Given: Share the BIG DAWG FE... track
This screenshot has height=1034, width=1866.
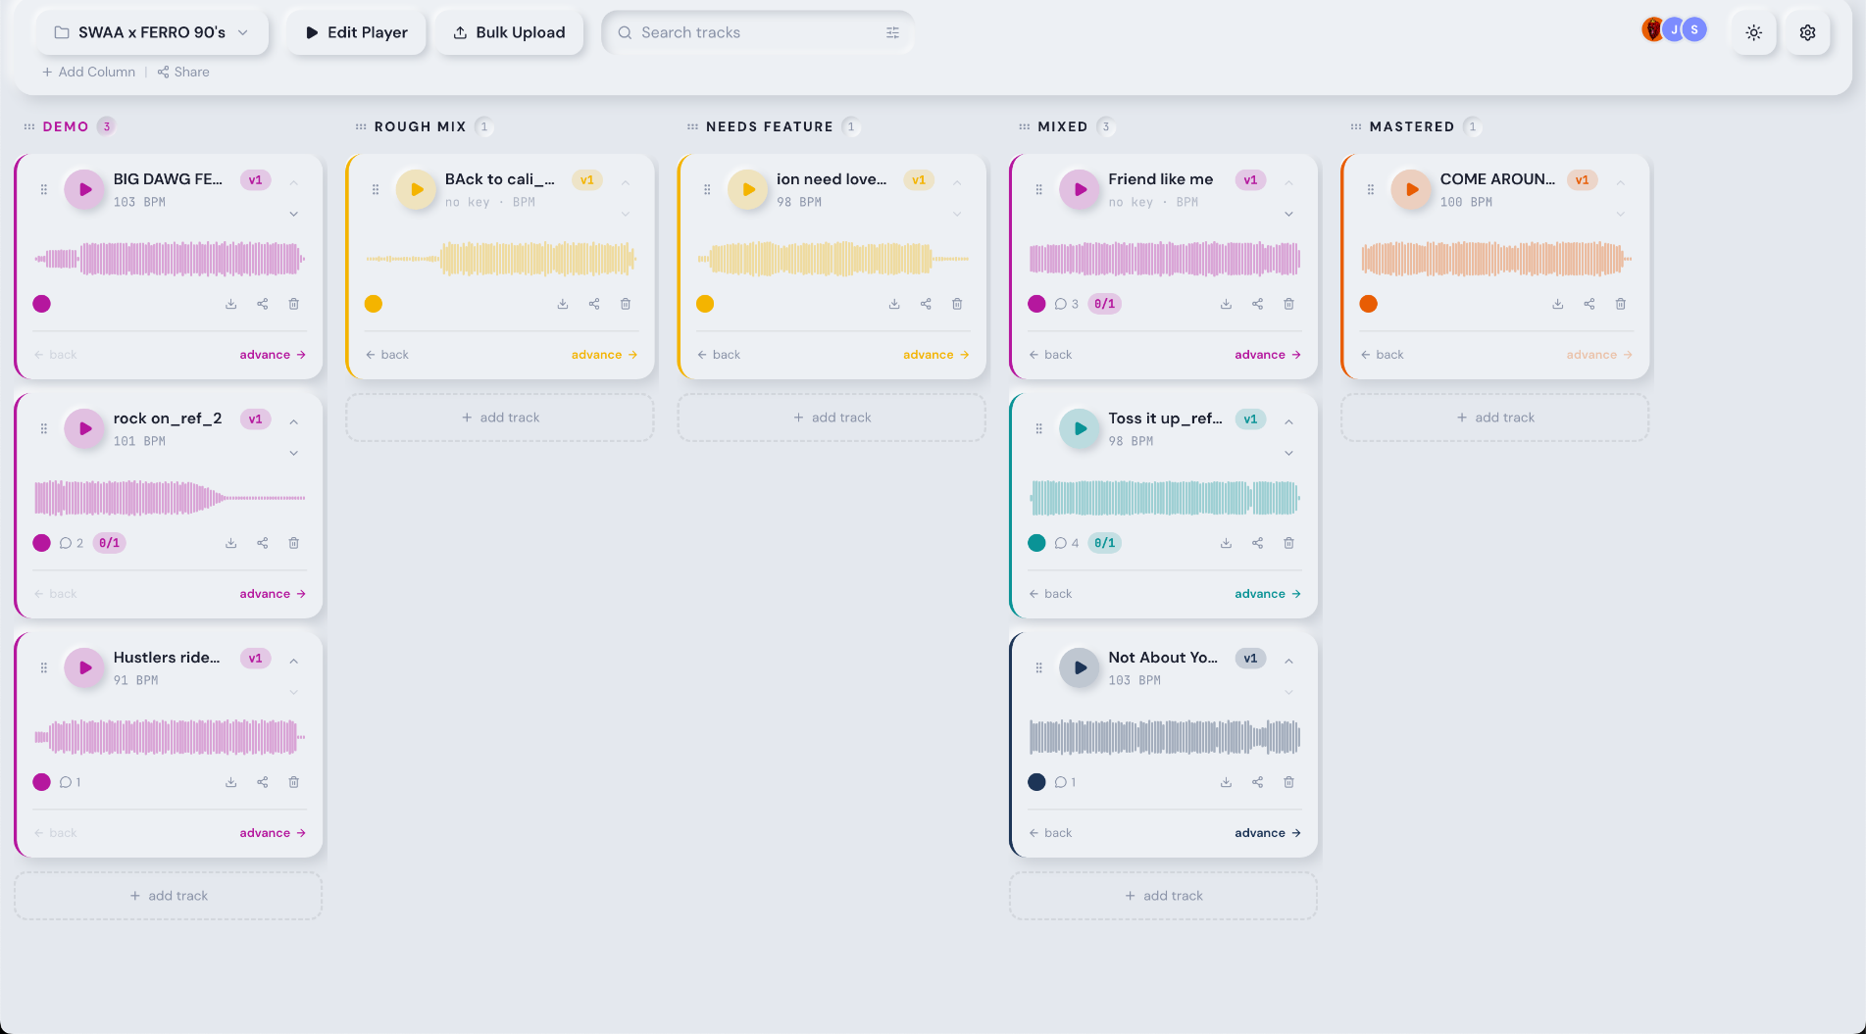Looking at the screenshot, I should pyautogui.click(x=263, y=304).
